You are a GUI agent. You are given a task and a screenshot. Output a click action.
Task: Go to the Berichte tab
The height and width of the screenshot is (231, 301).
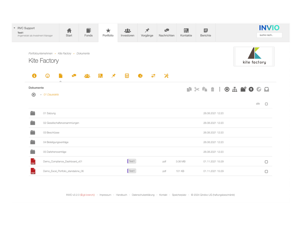205,33
